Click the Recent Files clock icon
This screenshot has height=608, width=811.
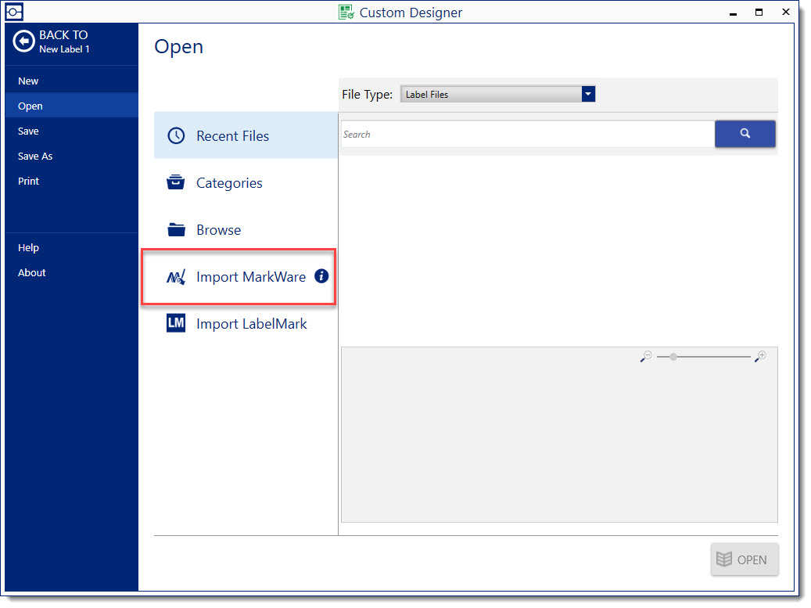176,135
